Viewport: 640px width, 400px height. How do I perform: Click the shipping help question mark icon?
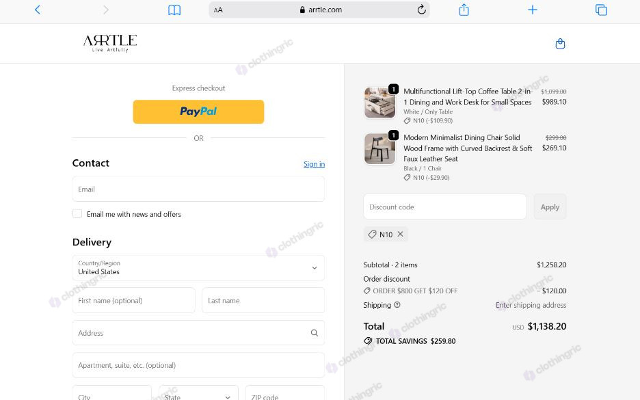coord(397,304)
